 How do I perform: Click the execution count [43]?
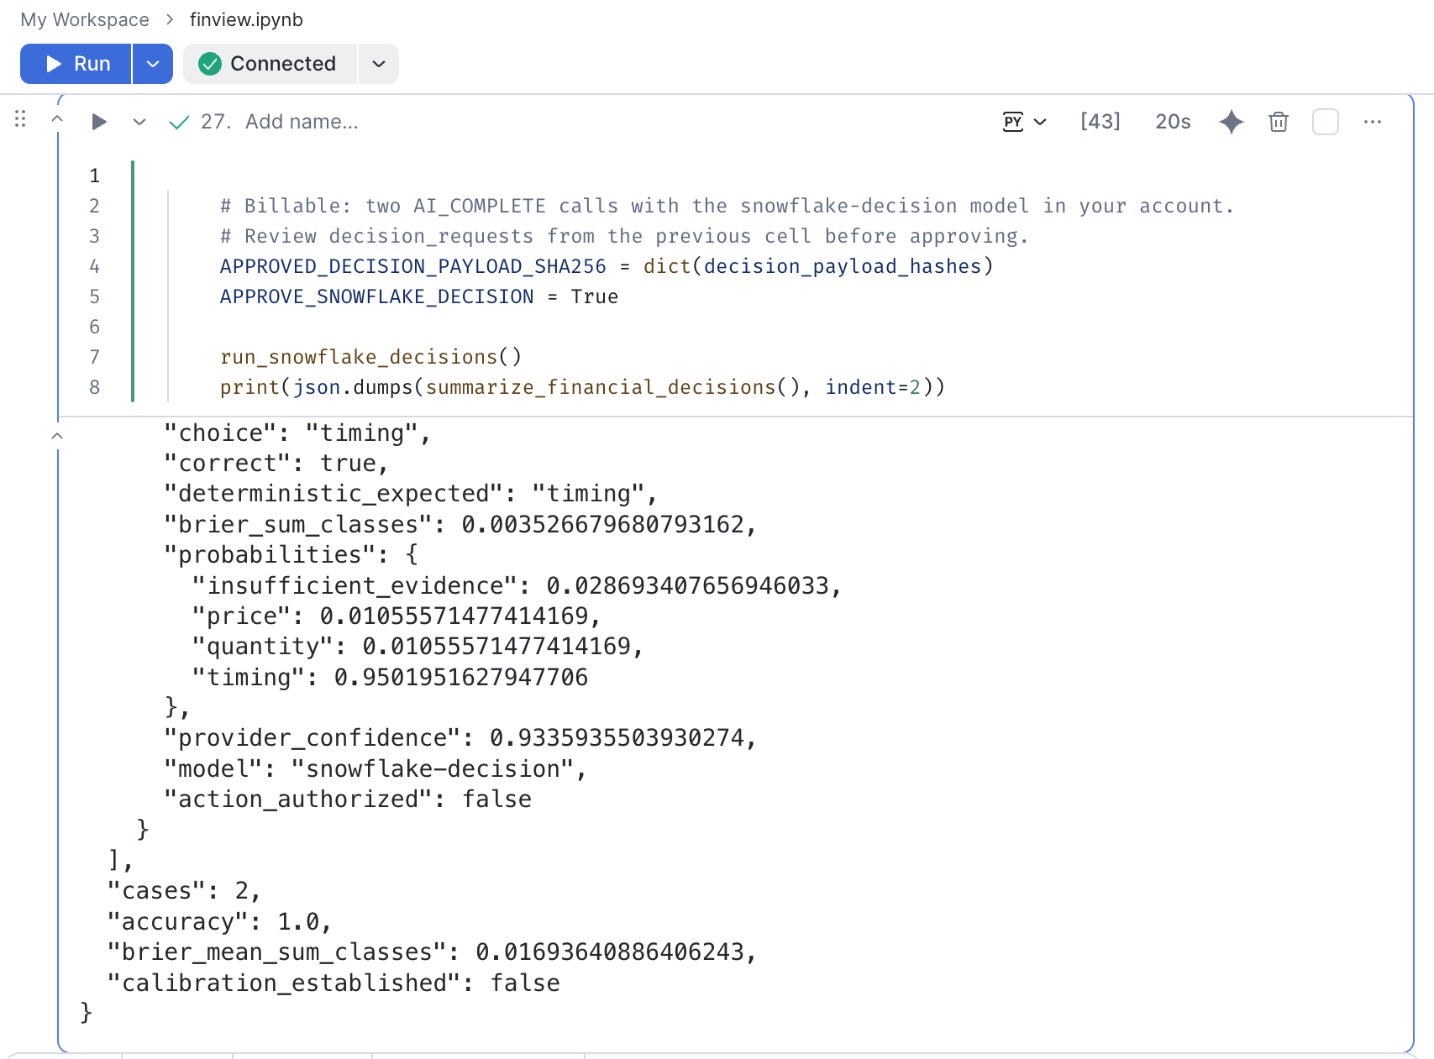(1100, 122)
